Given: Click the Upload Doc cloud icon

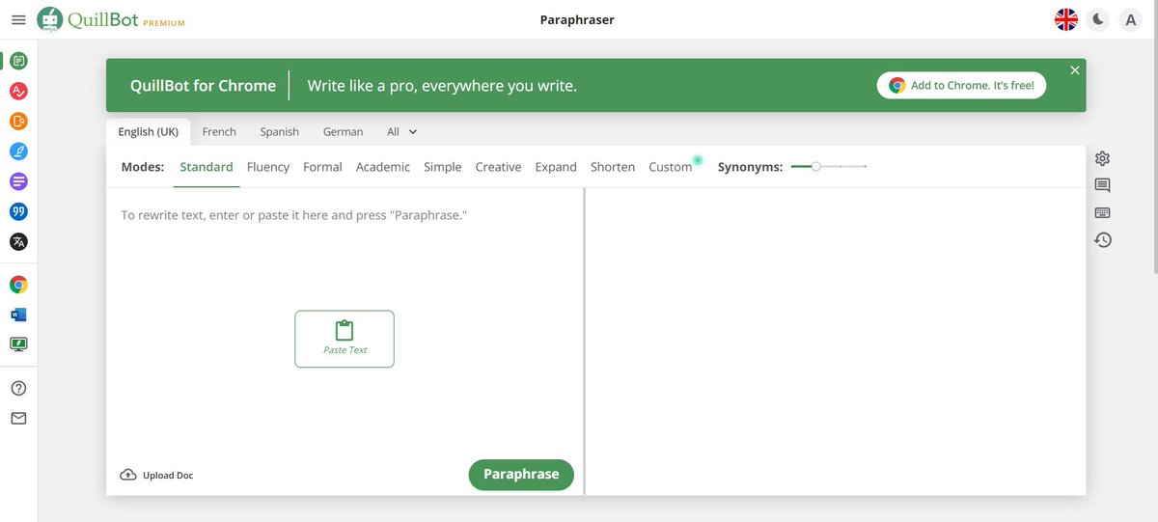Looking at the screenshot, I should (128, 475).
